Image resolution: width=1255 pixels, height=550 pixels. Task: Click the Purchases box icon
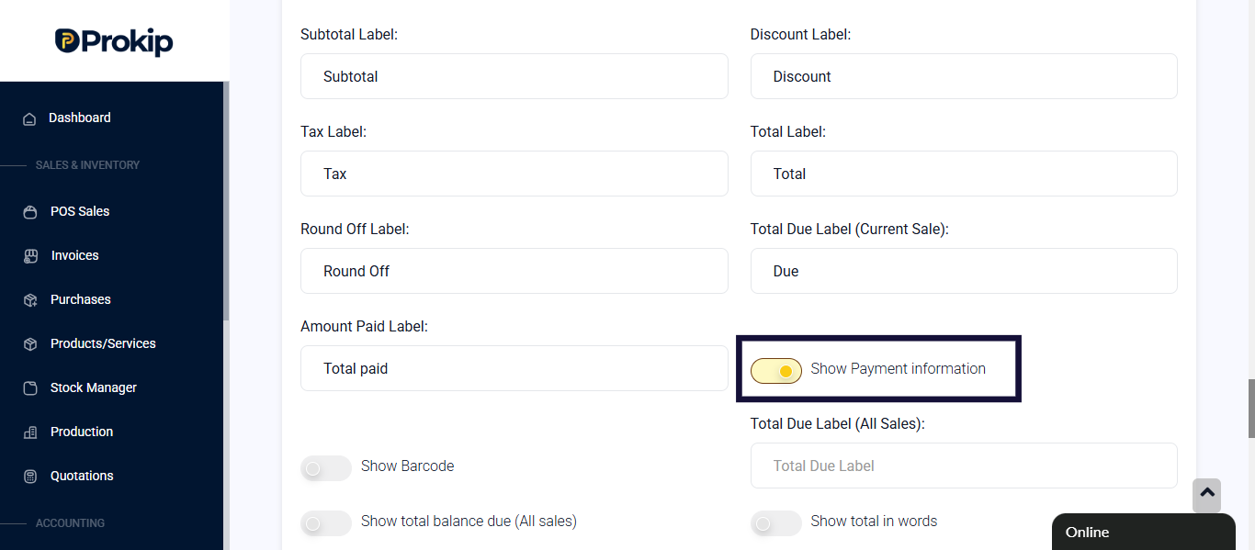pyautogui.click(x=30, y=300)
